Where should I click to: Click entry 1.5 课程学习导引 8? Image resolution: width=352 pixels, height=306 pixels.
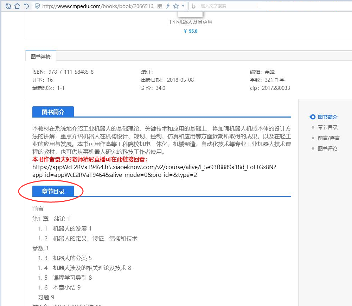tap(65, 278)
